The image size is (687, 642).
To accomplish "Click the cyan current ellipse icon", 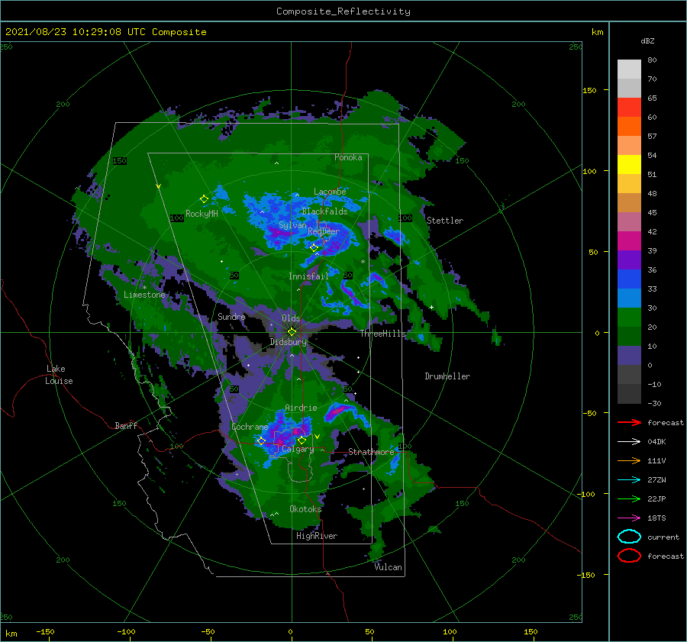I will [629, 537].
